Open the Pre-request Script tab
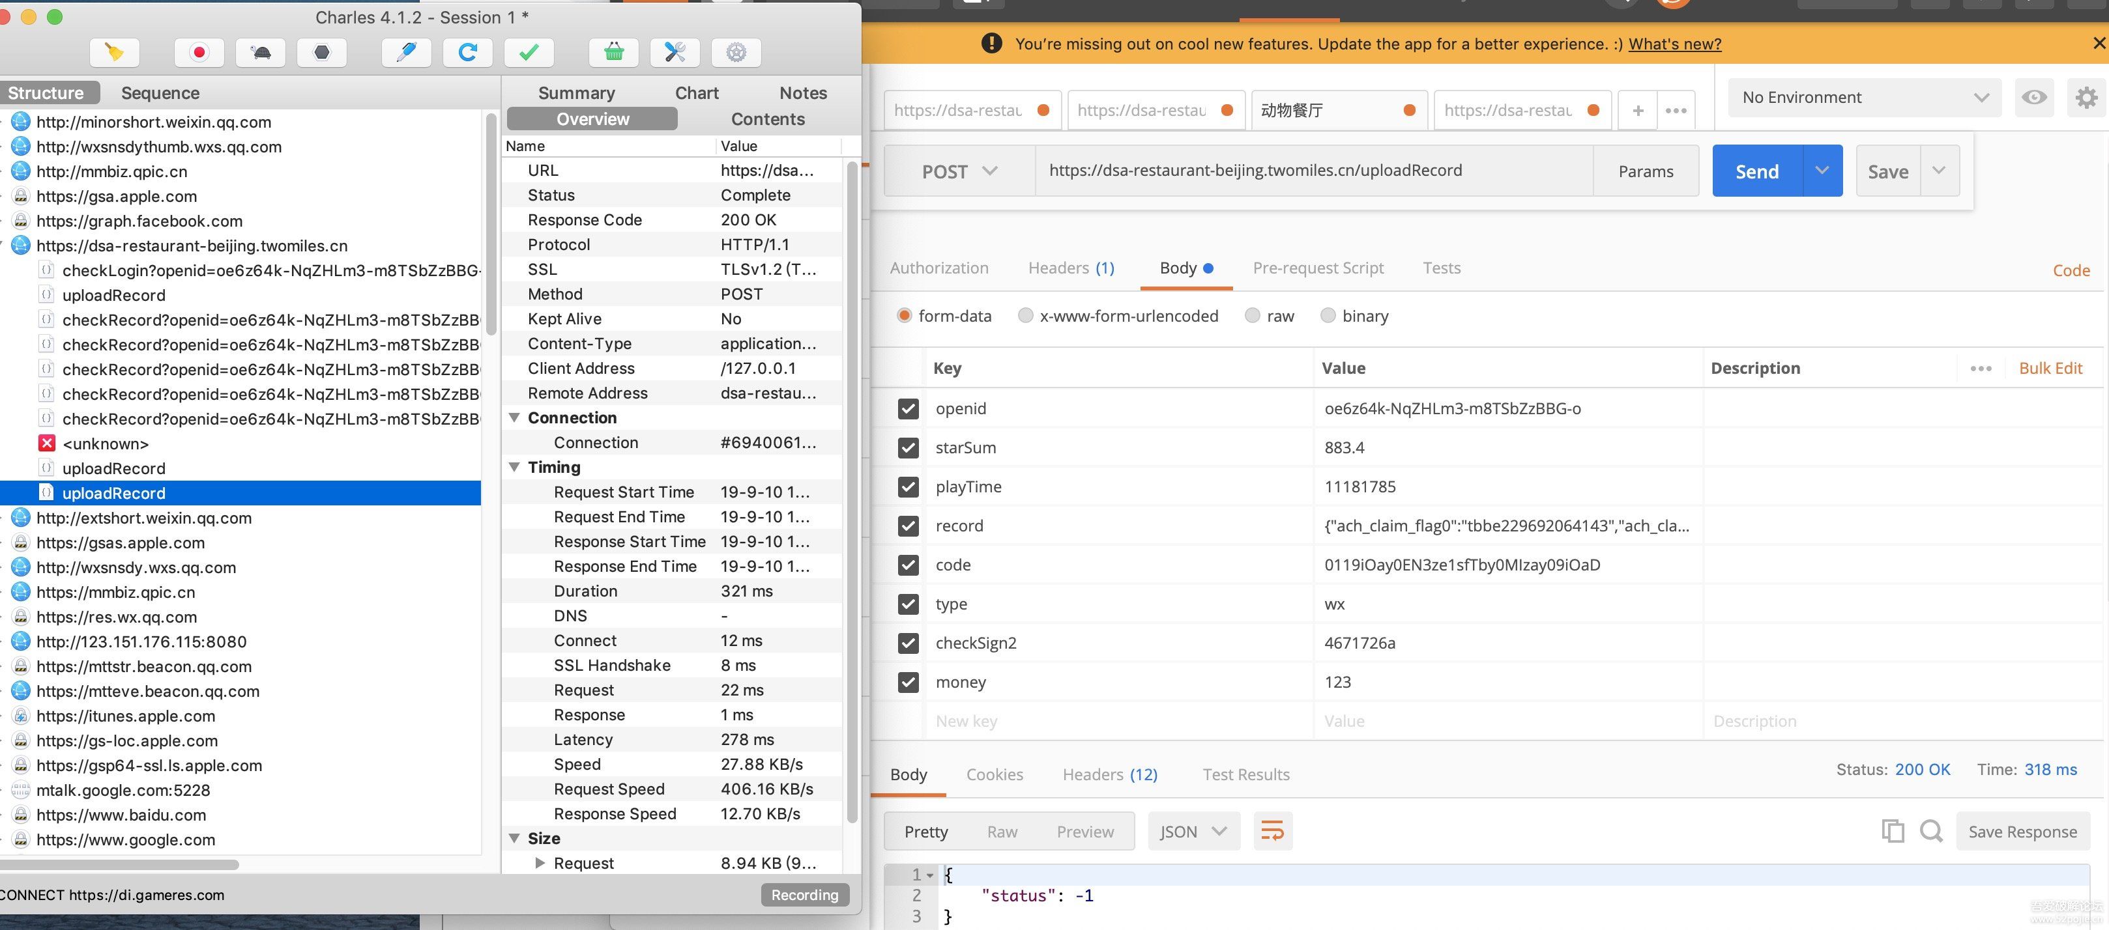 pyautogui.click(x=1318, y=268)
